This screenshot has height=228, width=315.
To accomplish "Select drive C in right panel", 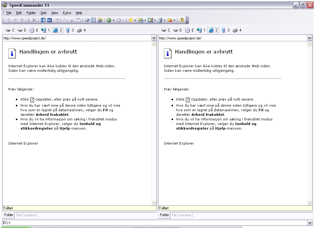I will tap(166, 30).
